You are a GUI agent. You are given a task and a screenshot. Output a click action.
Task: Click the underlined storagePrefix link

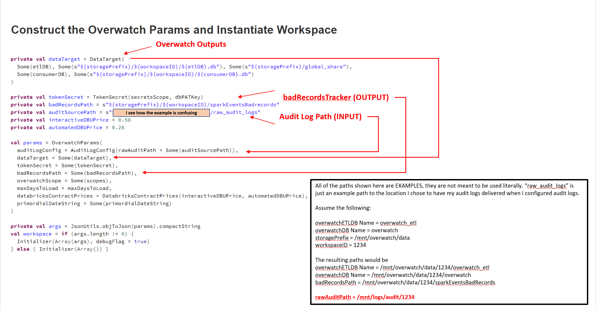coord(332,238)
